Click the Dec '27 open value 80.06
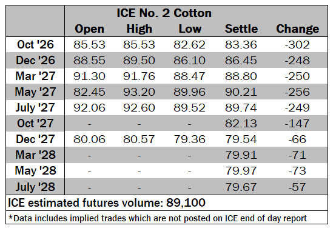 pyautogui.click(x=89, y=139)
